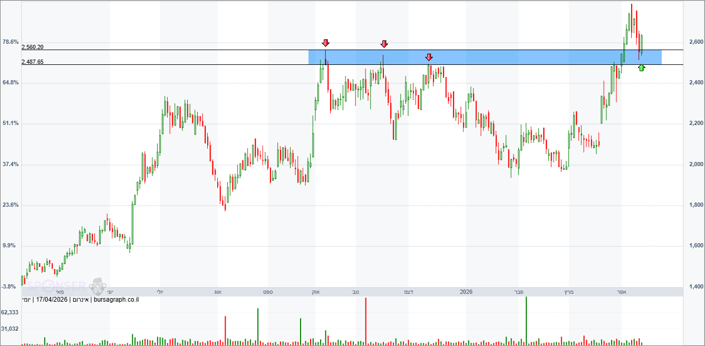Click the דצמ month label
Image resolution: width=705 pixels, height=346 pixels.
click(x=408, y=292)
